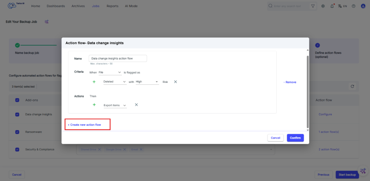Toggle the Security & Compliance checkbox
The height and width of the screenshot is (181, 370).
(x=17, y=149)
